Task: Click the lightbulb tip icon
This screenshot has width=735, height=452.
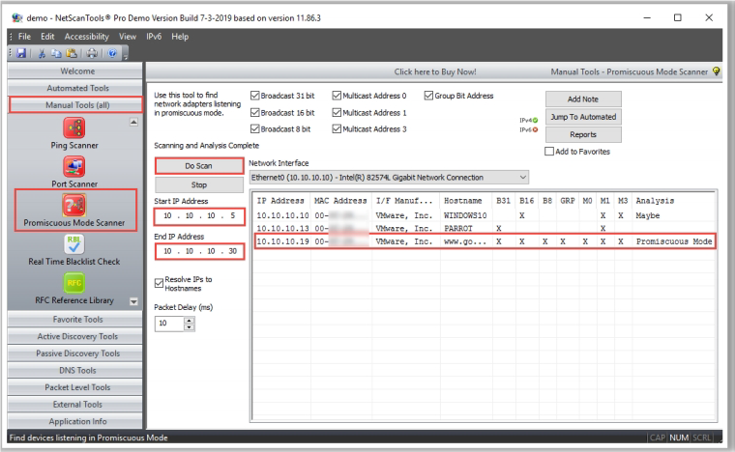Action: coord(716,71)
